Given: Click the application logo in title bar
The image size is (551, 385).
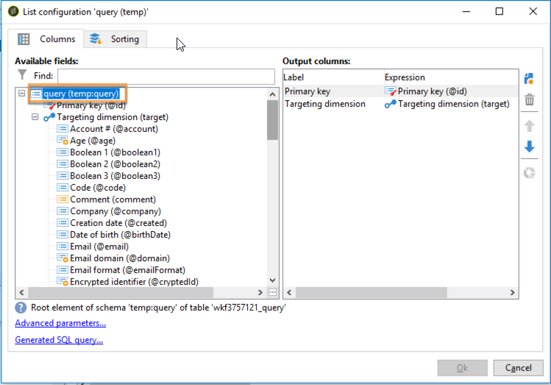Looking at the screenshot, I should coord(13,11).
